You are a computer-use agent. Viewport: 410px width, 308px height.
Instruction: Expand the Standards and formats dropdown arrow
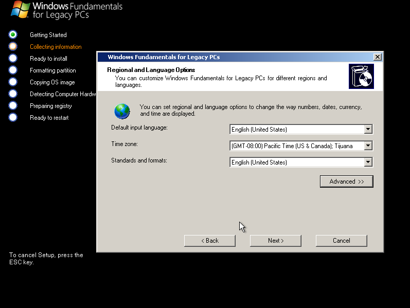click(x=368, y=162)
